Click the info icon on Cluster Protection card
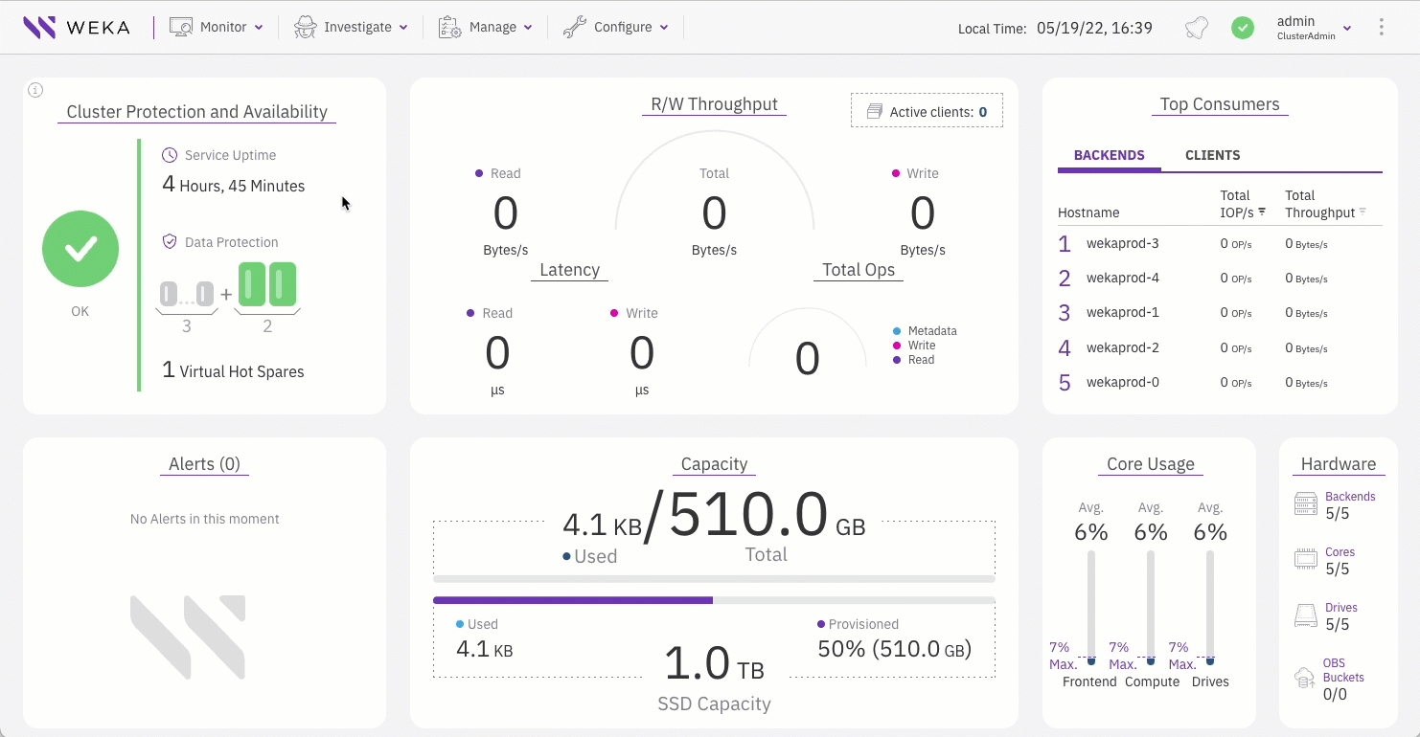 (35, 91)
